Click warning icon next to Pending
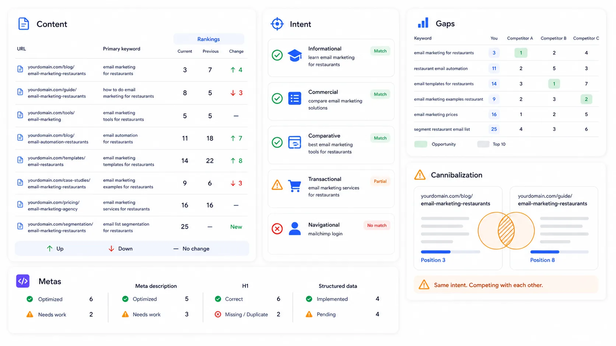616x346 pixels. [x=309, y=314]
